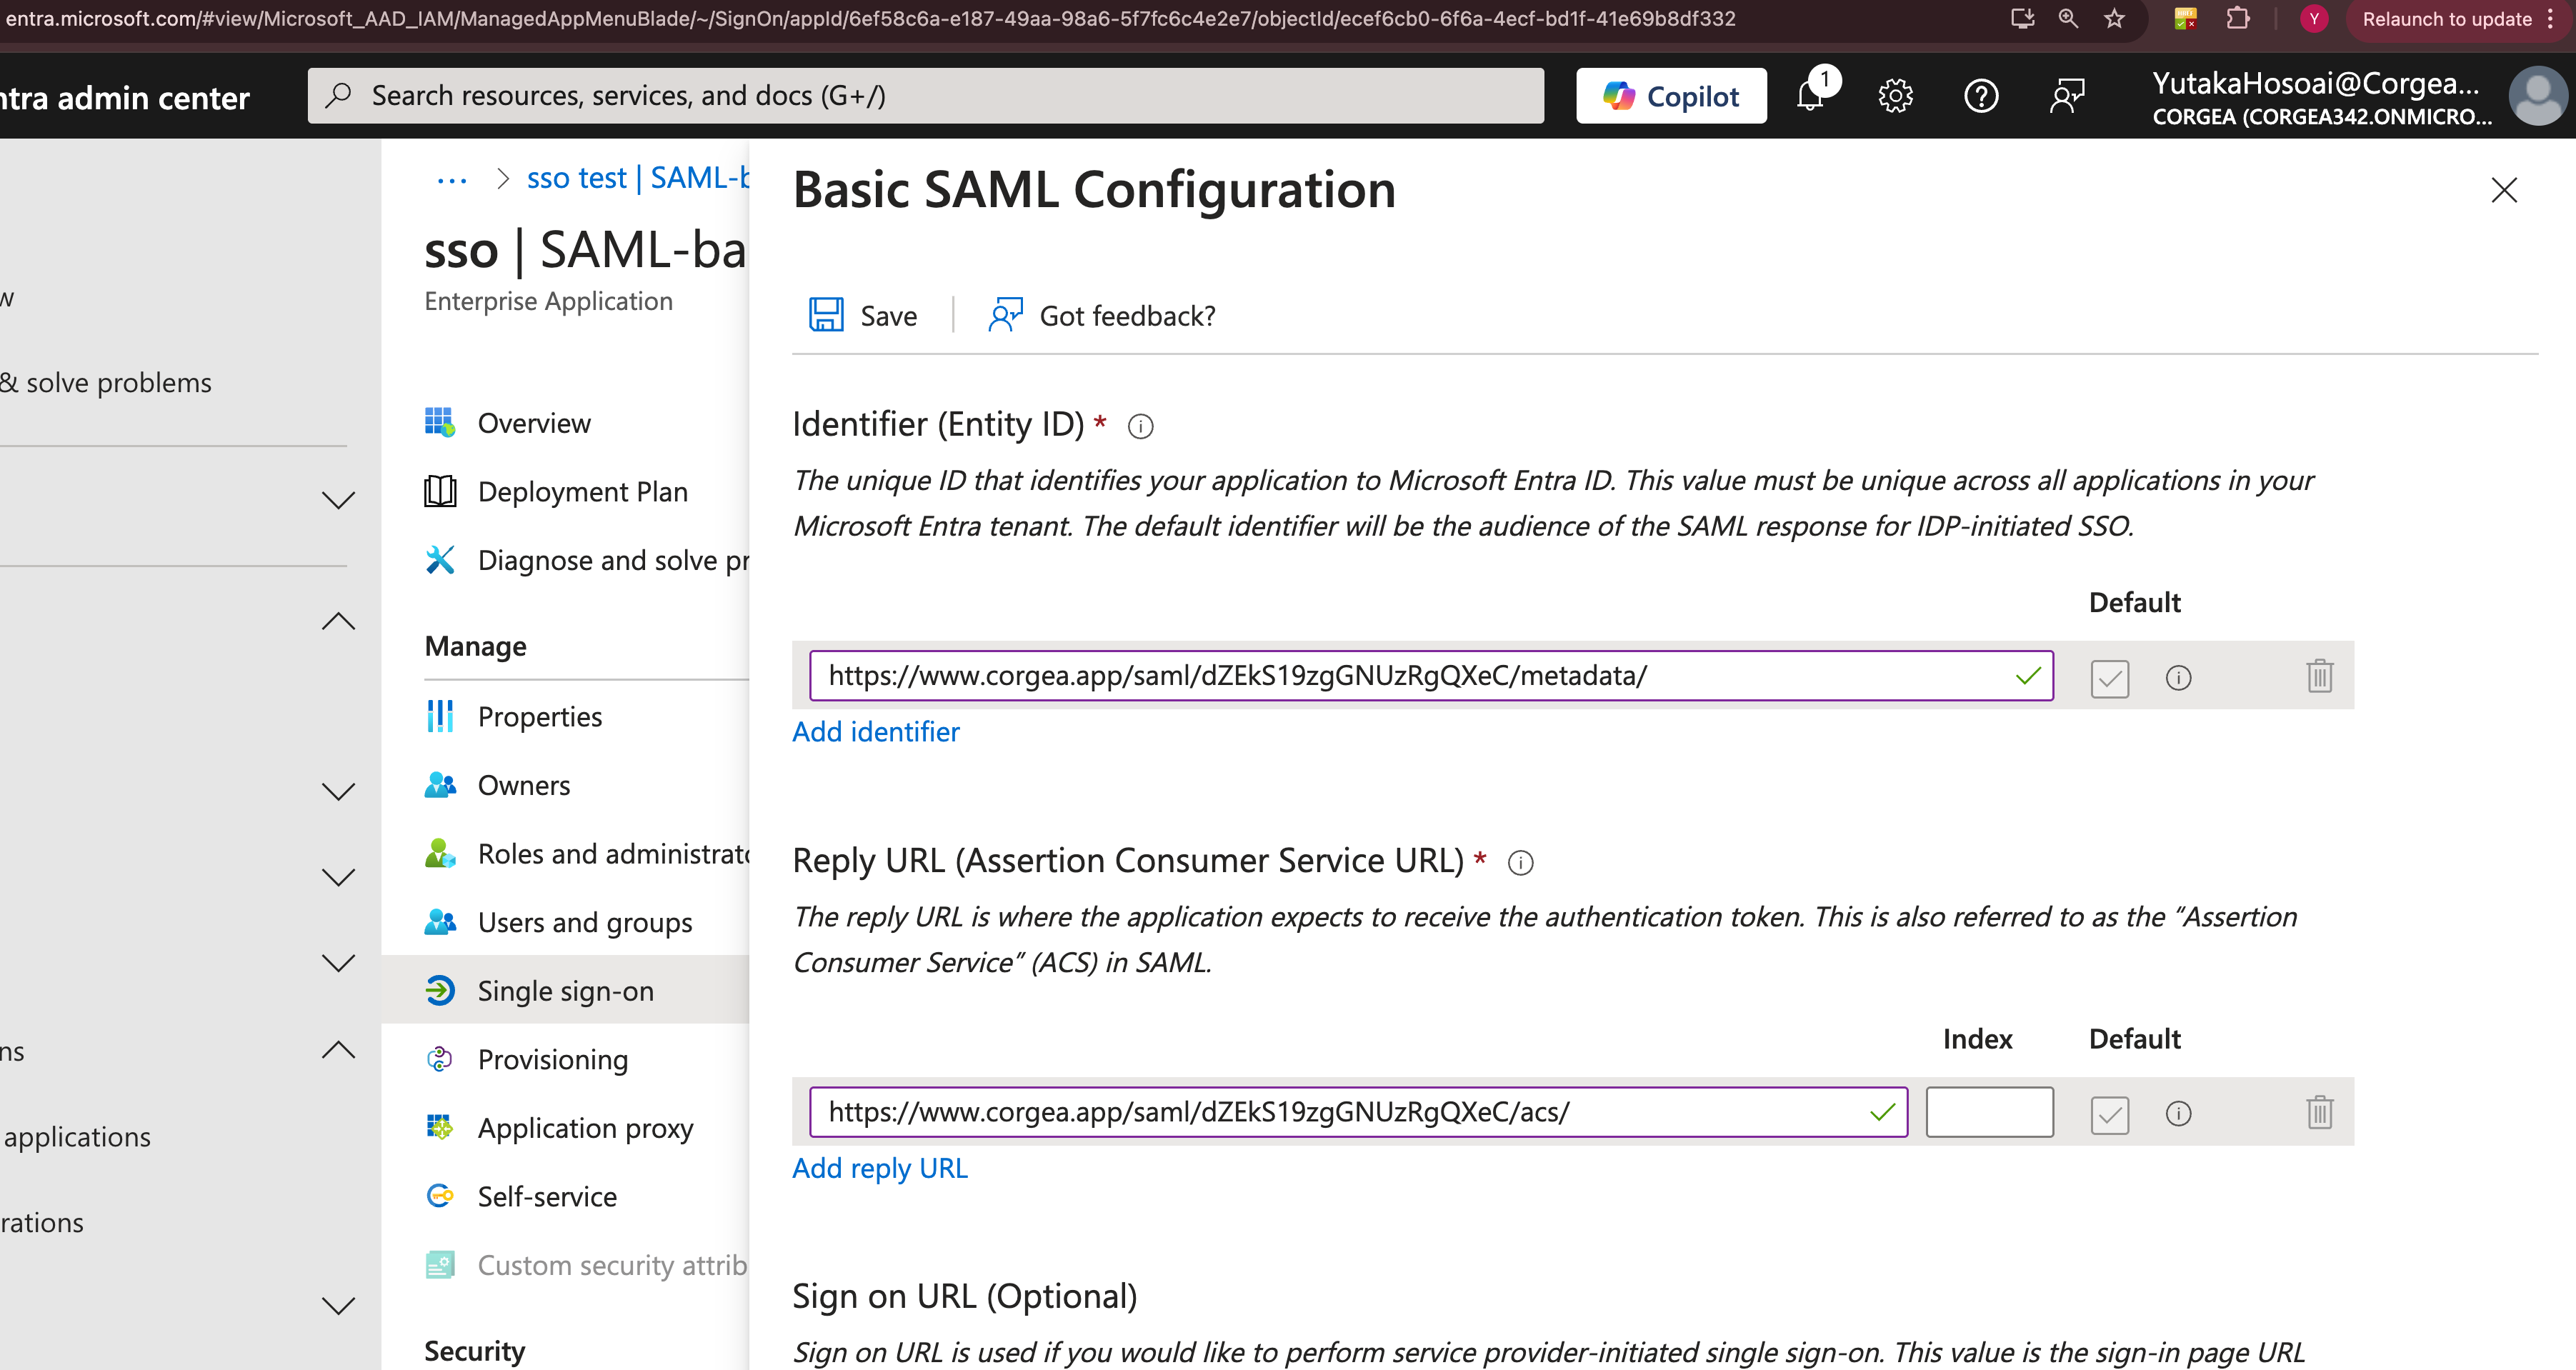Click the Reply URL info icon
This screenshot has width=2576, height=1370.
pos(1520,863)
